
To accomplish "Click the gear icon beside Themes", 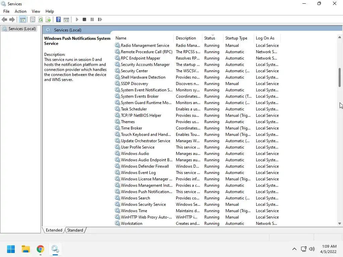I will tap(118, 121).
